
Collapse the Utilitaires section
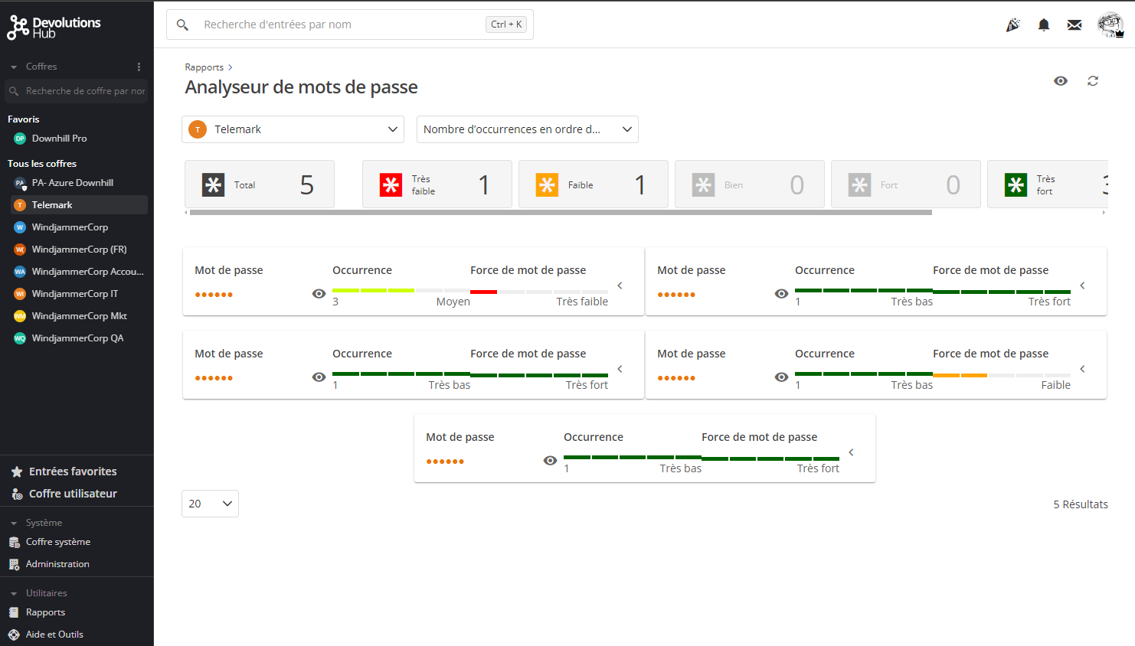pos(14,594)
